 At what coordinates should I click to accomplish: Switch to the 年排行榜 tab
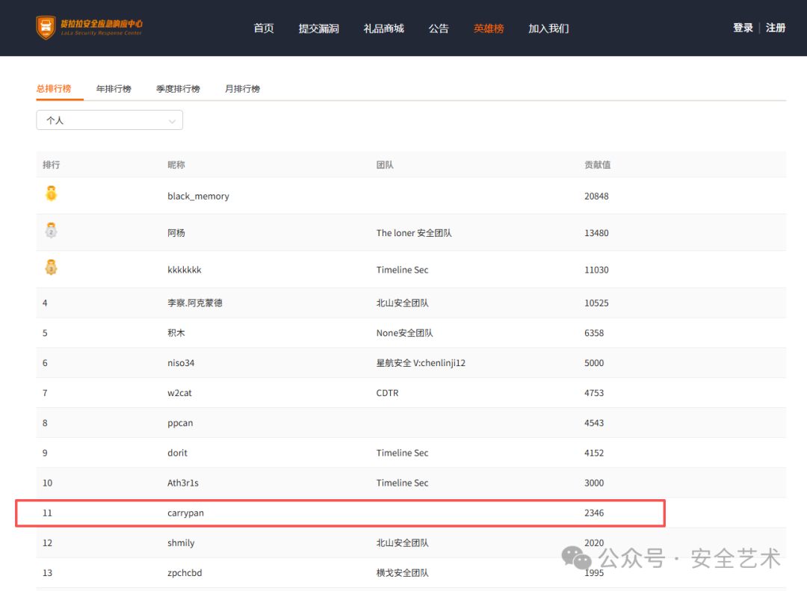114,89
